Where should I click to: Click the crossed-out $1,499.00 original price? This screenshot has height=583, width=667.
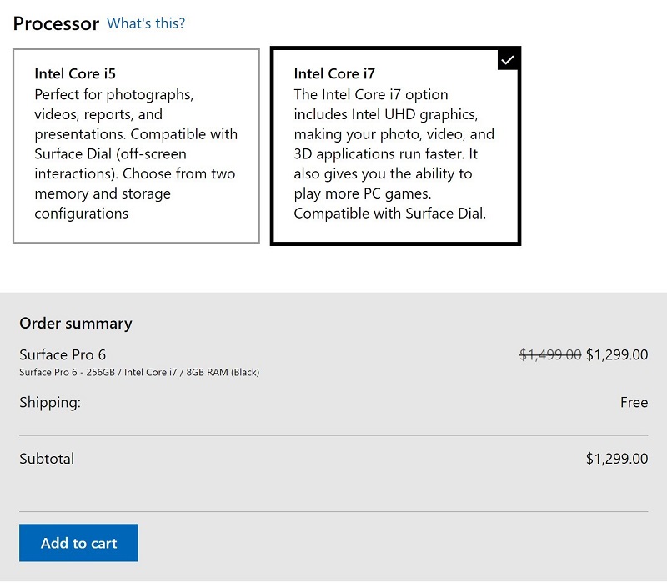pos(550,354)
